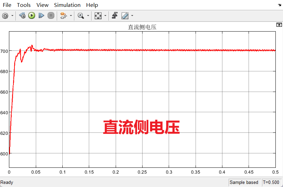Open the Simulation menu
Image resolution: width=283 pixels, height=187 pixels.
click(x=67, y=5)
